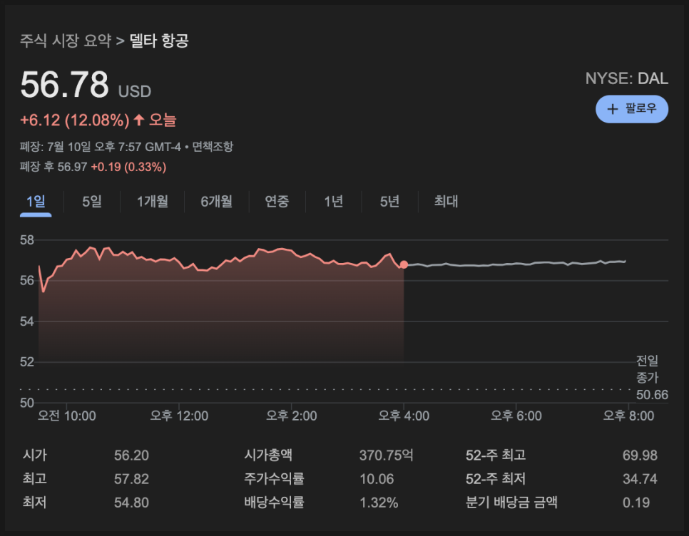689x536 pixels.
Task: Click the 오후 6:00 time axis label
Action: click(x=516, y=416)
